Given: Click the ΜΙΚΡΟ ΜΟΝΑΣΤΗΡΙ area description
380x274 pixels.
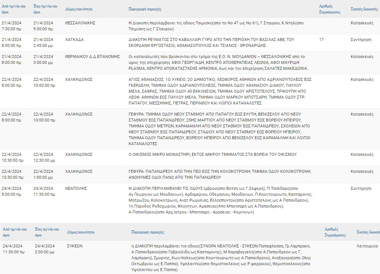Looking at the screenshot, I should coord(213,154).
